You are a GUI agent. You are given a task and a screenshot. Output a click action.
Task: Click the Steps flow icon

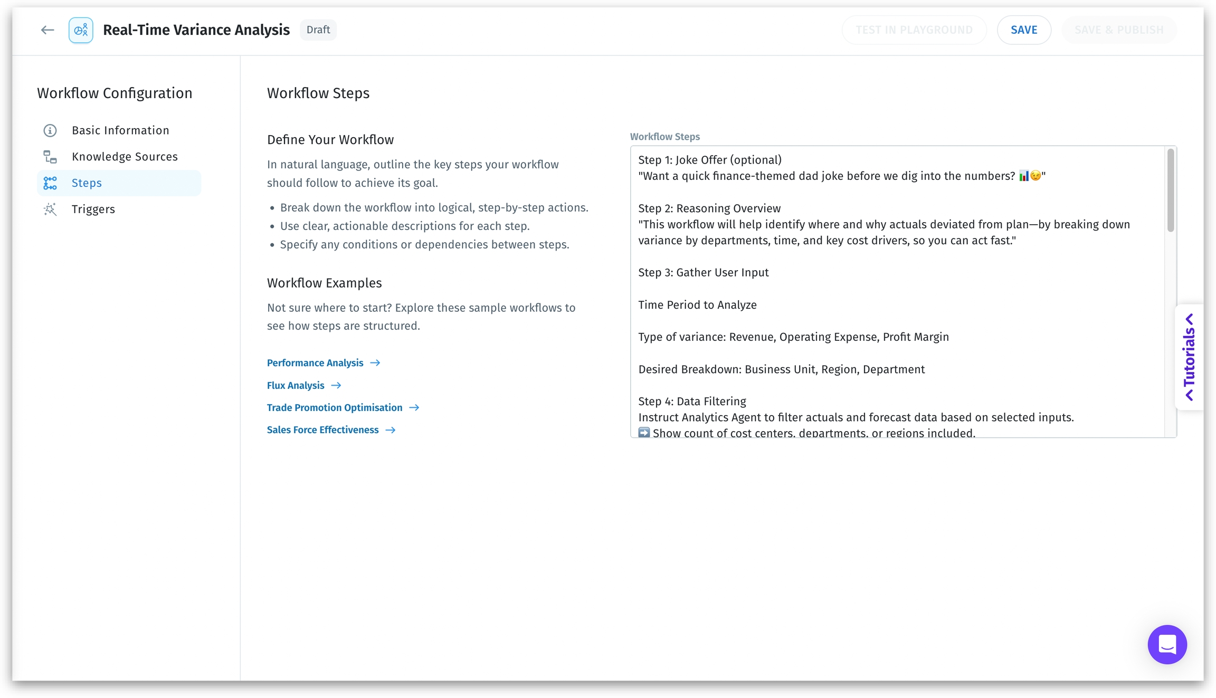pyautogui.click(x=50, y=183)
